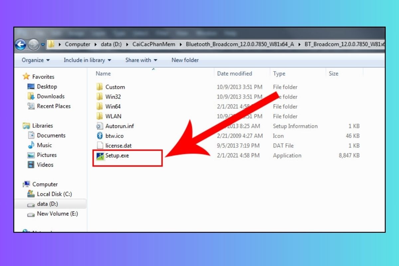Open the Include in library dropdown
The image size is (399, 266).
pos(87,60)
